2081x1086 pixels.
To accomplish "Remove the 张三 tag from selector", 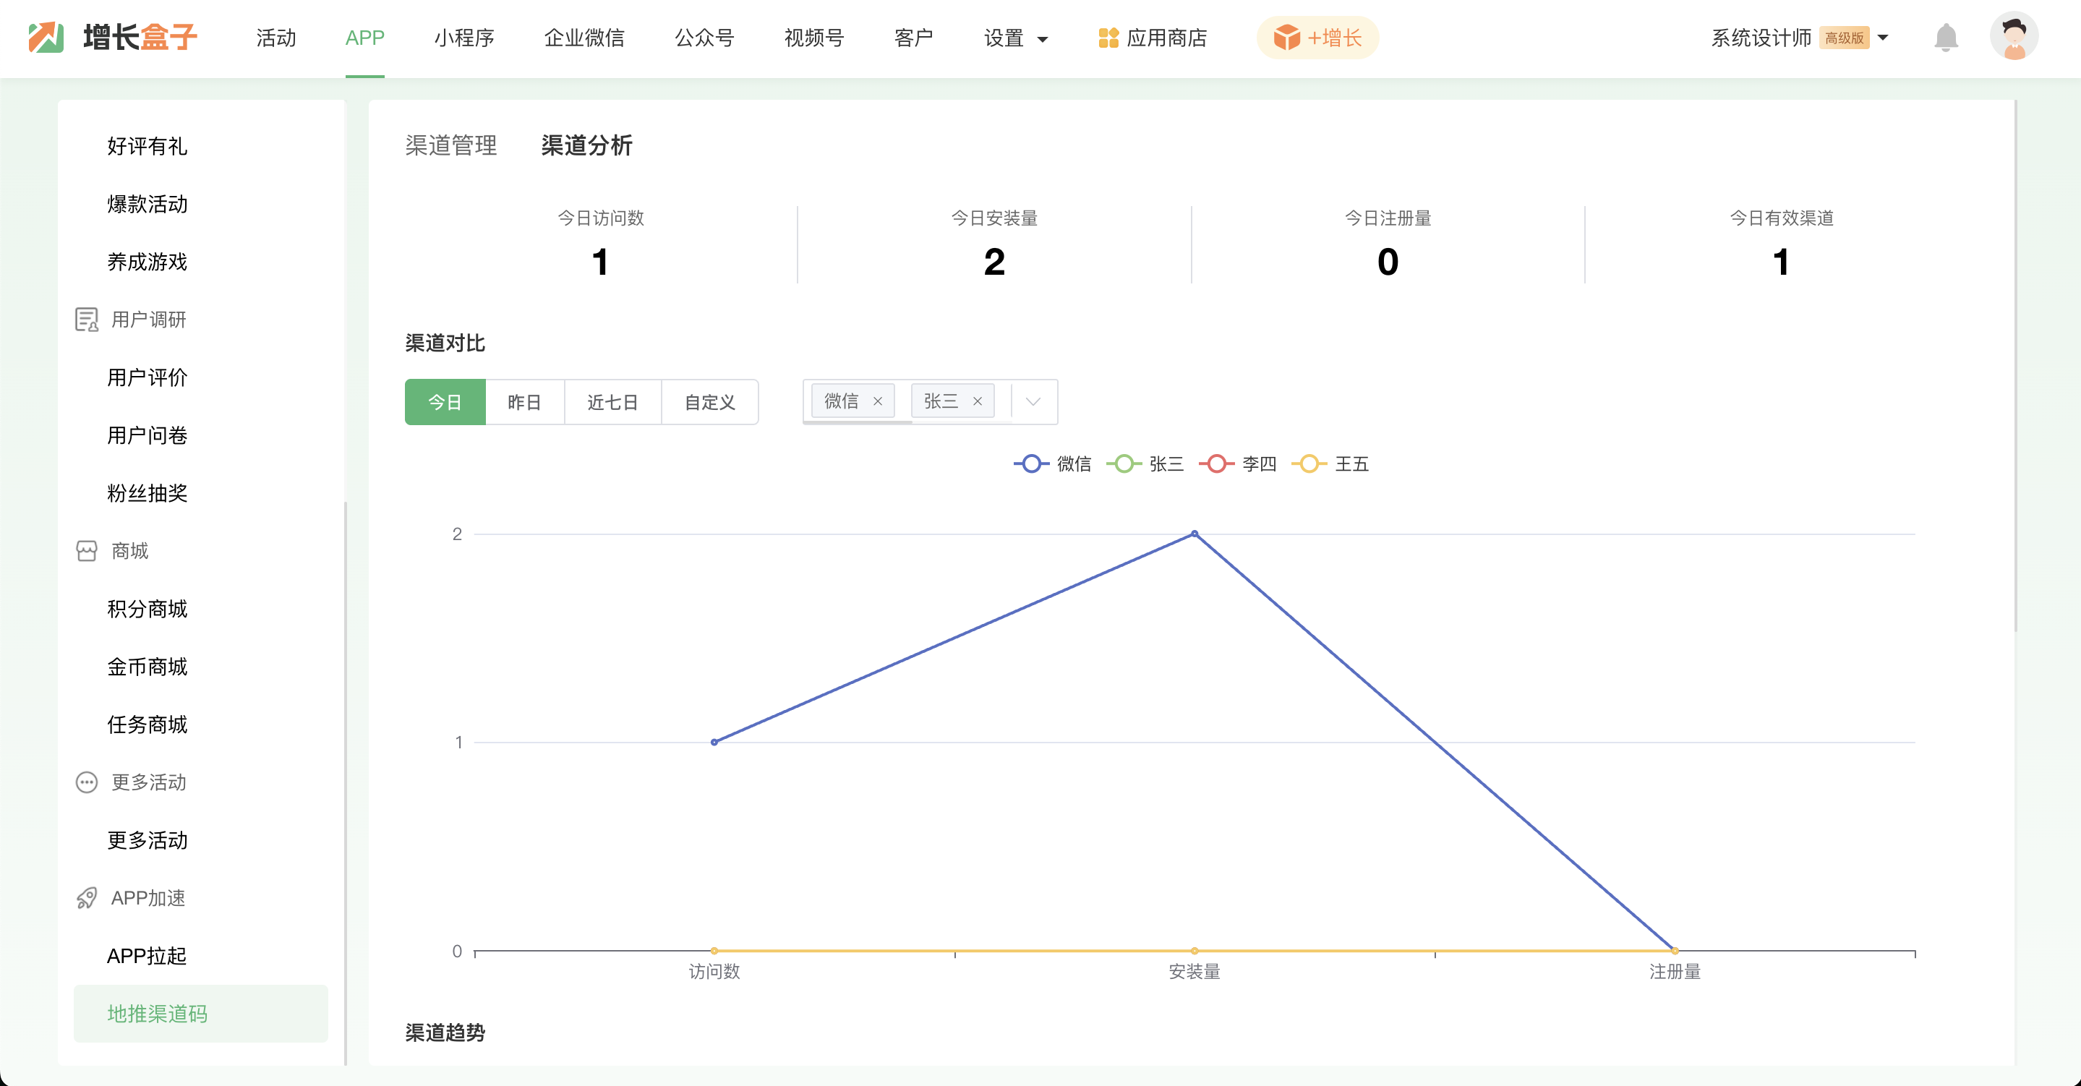I will click(x=978, y=401).
